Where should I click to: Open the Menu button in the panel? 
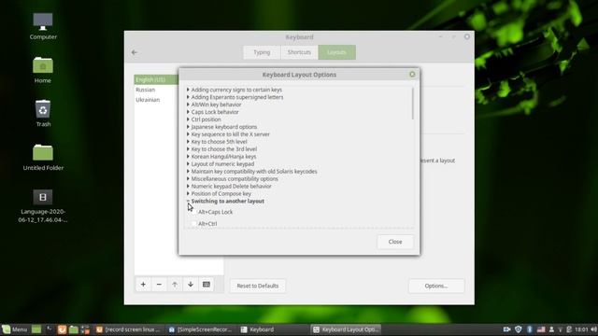[15, 329]
